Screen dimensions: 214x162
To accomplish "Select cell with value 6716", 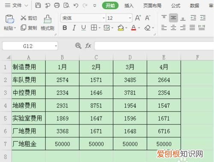I will click(x=164, y=131).
